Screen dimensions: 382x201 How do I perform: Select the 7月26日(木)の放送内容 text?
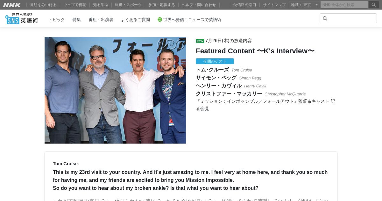pos(229,41)
